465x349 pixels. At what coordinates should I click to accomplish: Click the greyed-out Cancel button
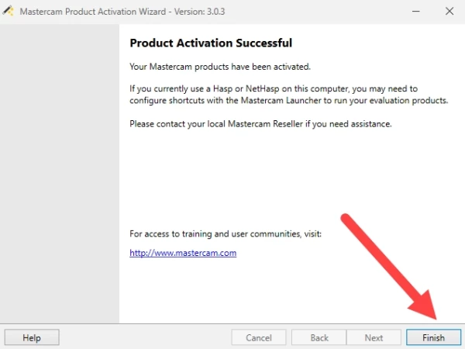259,338
